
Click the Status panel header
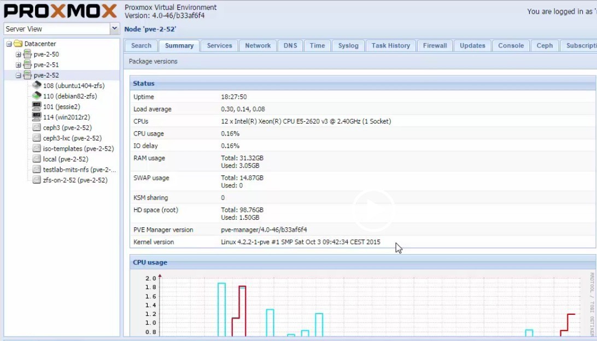tap(363, 84)
